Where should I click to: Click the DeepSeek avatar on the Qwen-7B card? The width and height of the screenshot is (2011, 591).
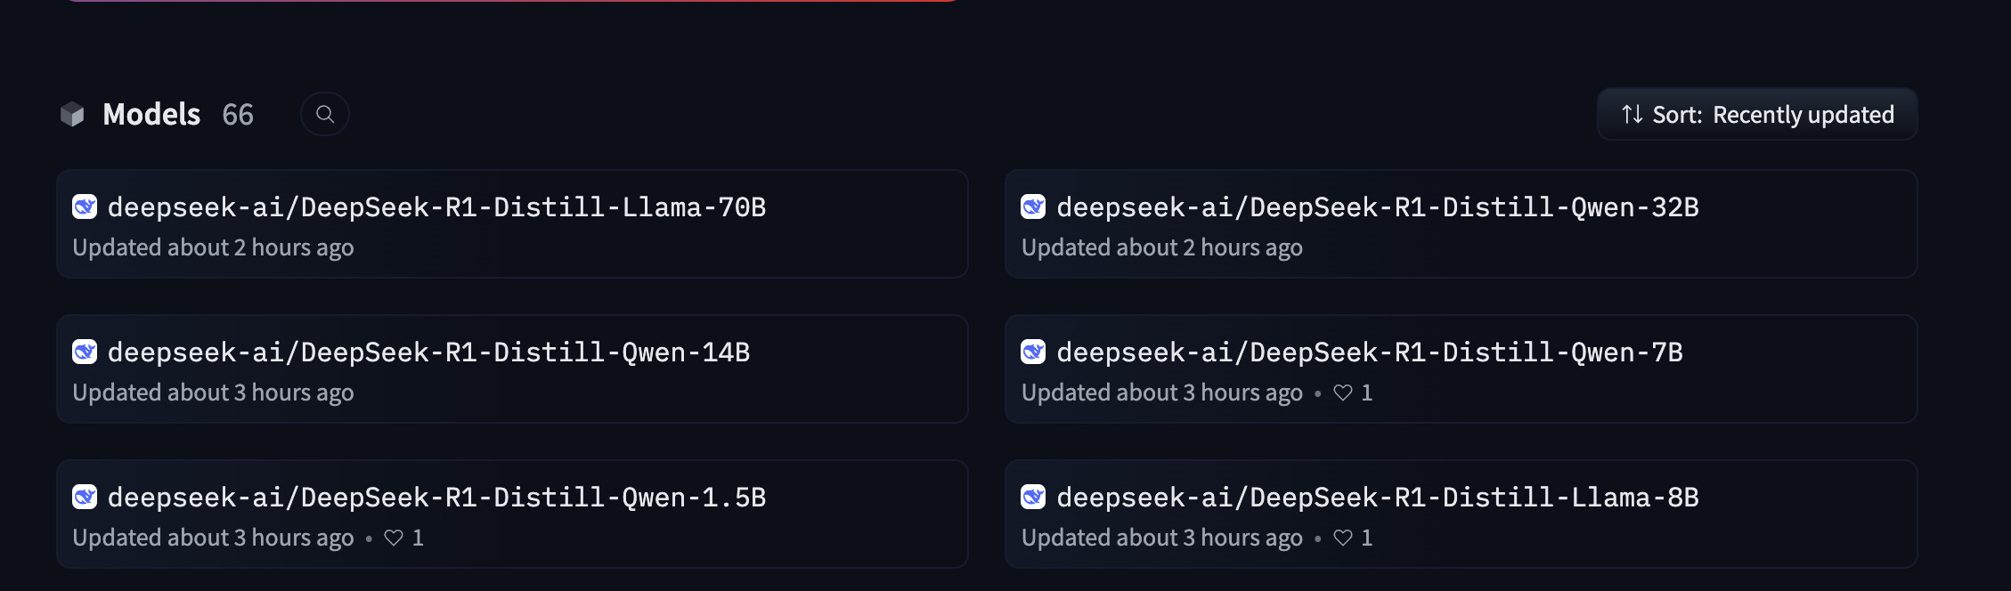click(1033, 352)
